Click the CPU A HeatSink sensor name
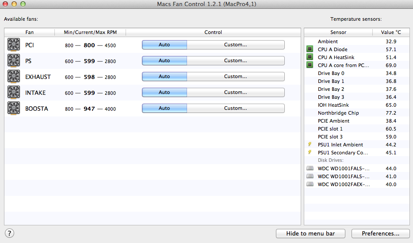This screenshot has width=413, height=243. point(336,57)
